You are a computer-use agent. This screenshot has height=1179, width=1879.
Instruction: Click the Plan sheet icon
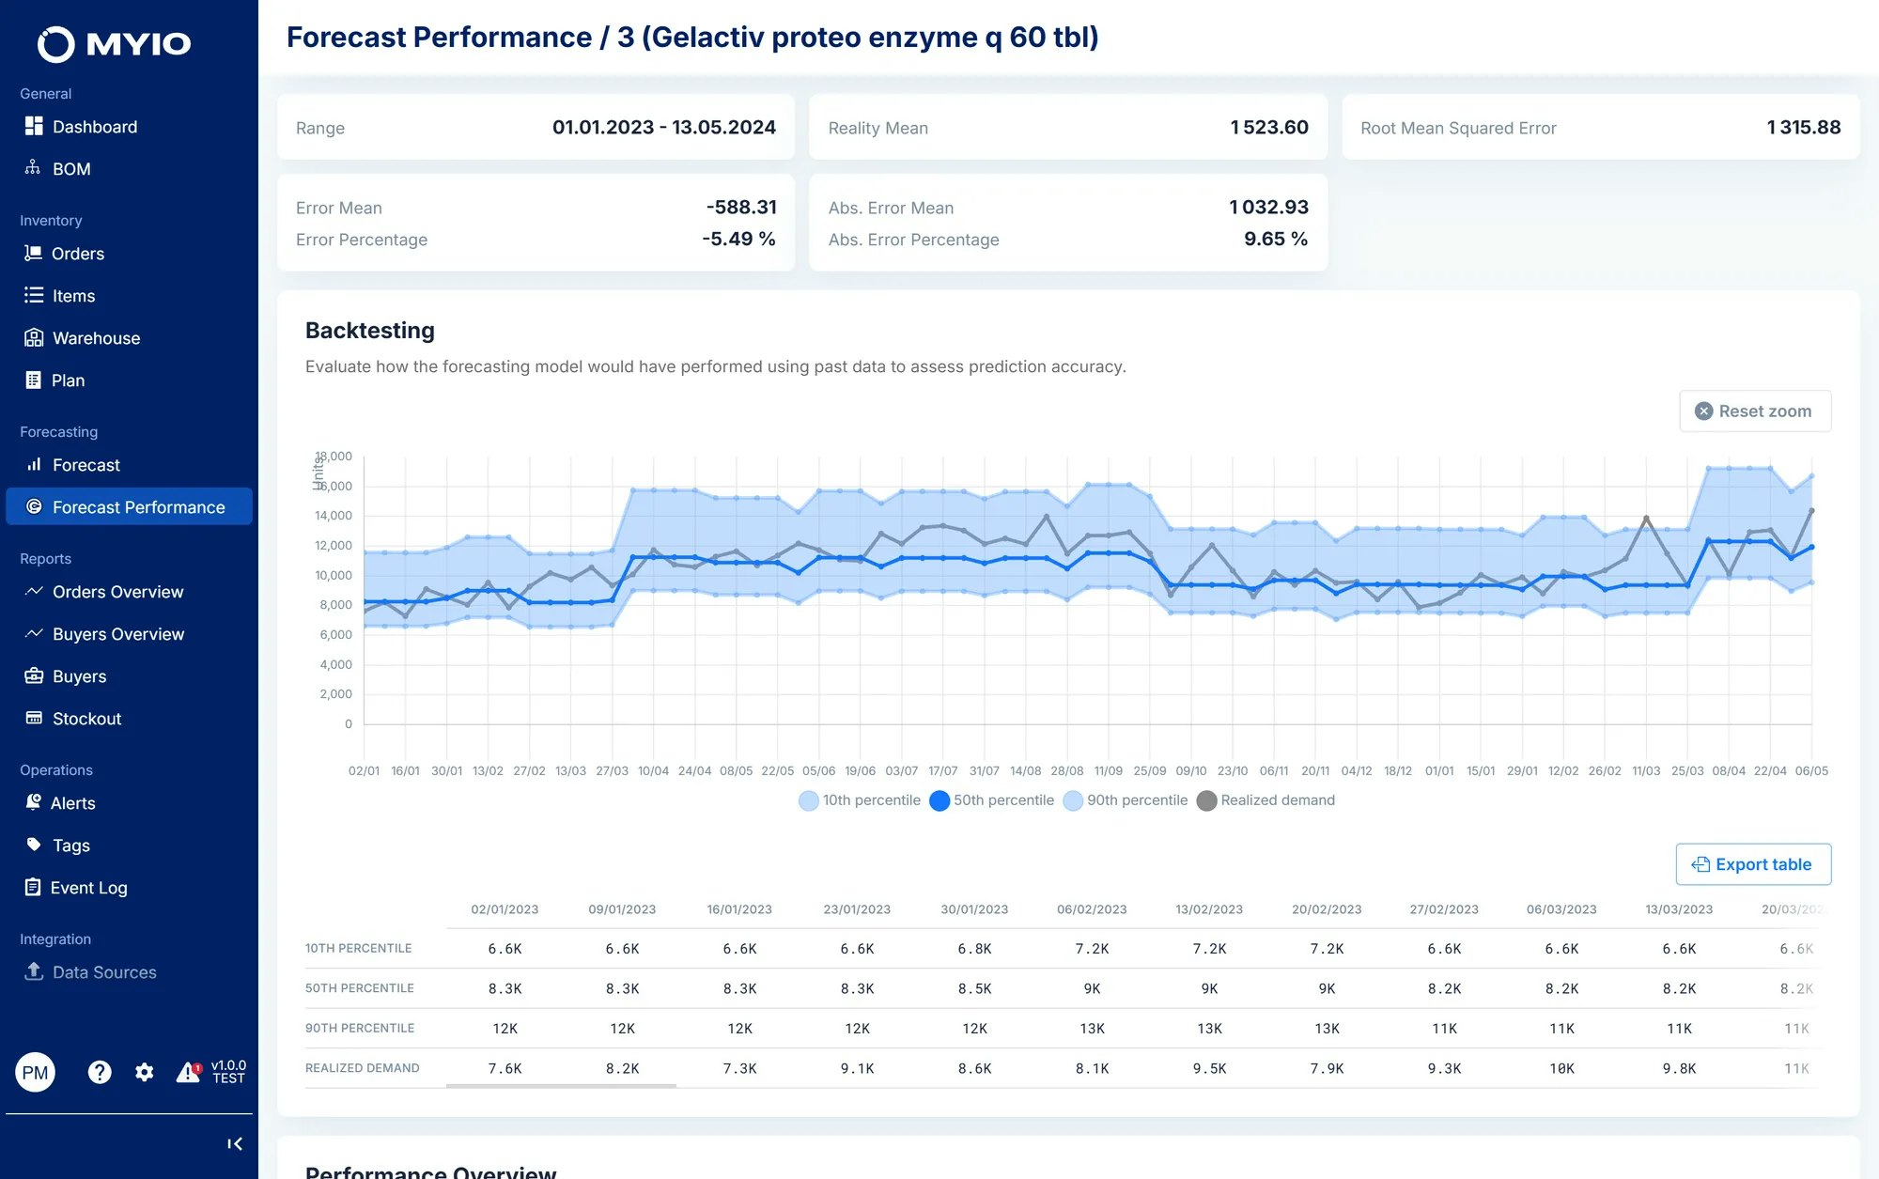(x=33, y=380)
